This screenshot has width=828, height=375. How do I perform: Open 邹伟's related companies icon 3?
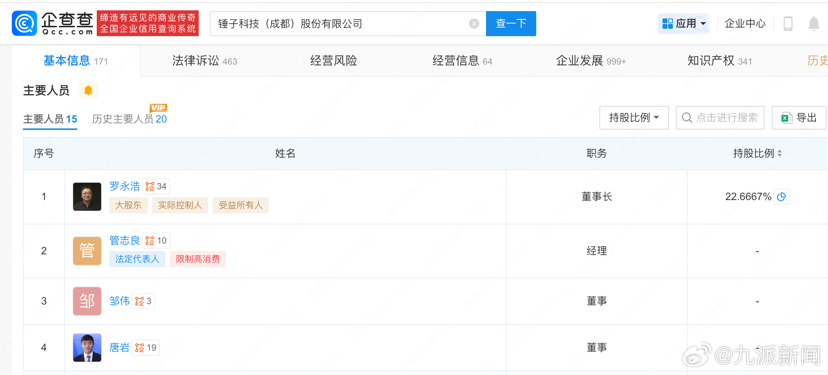pos(143,301)
